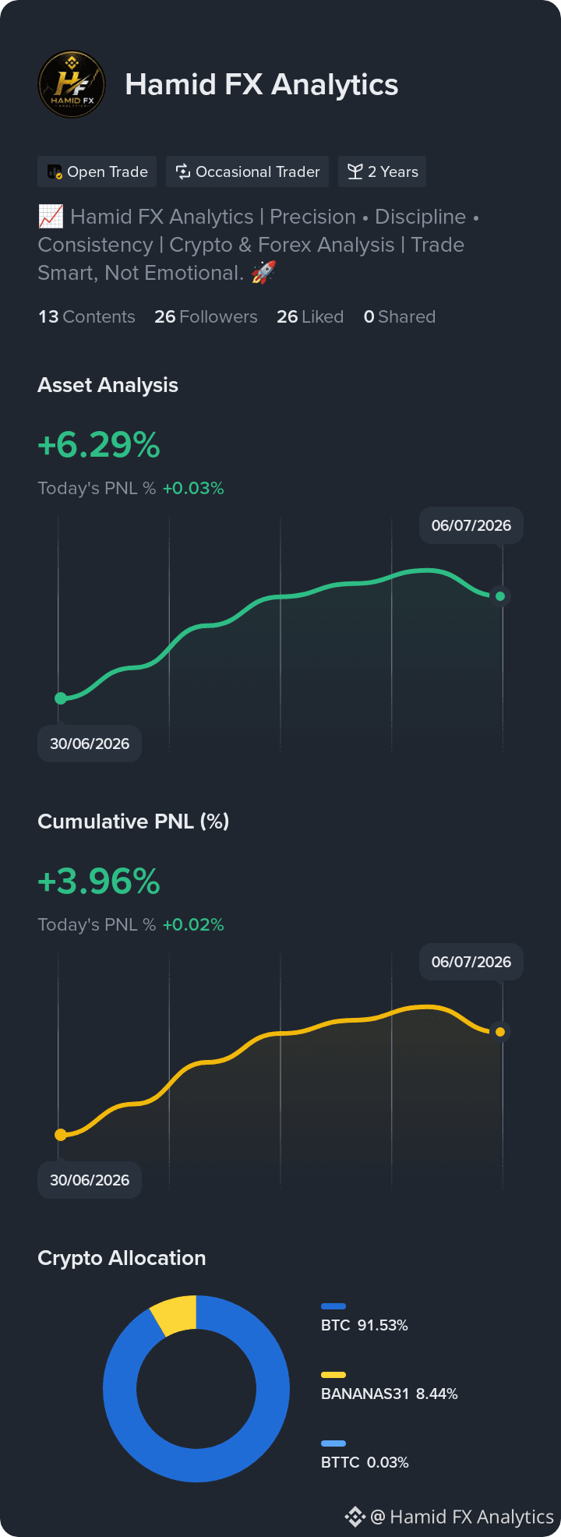Image resolution: width=561 pixels, height=1537 pixels.
Task: Click the Occasional Trader cycle icon
Action: 183,171
